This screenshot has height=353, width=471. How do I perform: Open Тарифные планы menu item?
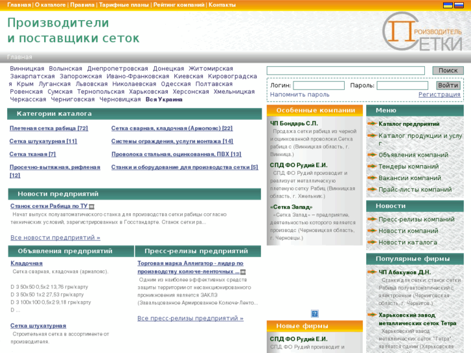[124, 5]
